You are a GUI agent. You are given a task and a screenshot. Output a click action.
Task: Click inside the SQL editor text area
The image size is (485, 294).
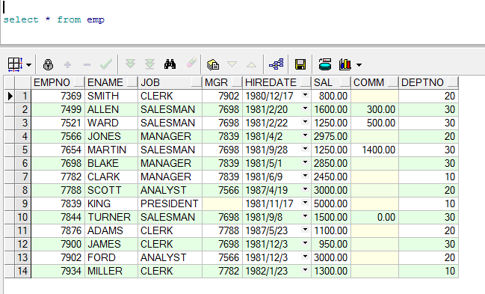tap(242, 22)
